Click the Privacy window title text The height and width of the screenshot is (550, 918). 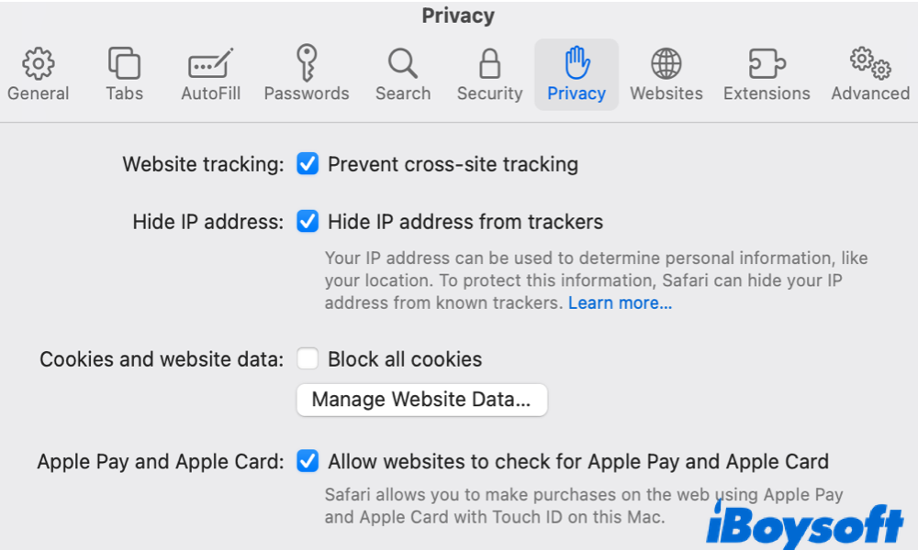(x=458, y=16)
